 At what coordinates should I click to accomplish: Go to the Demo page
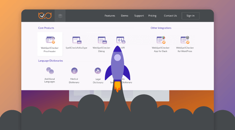tap(124, 16)
